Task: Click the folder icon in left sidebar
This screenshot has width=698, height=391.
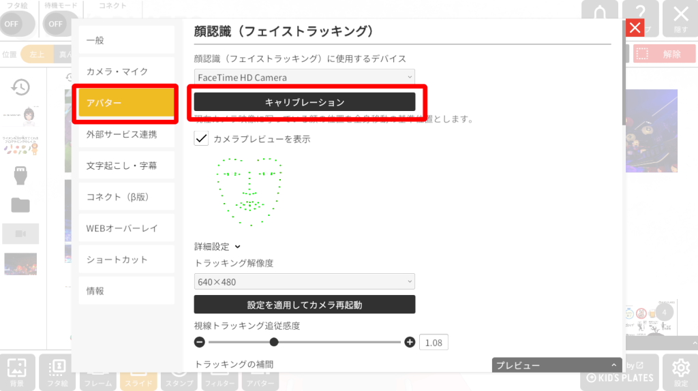Action: click(20, 205)
